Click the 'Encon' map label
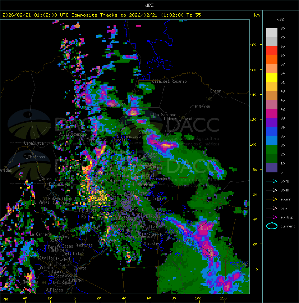 (x=216, y=91)
